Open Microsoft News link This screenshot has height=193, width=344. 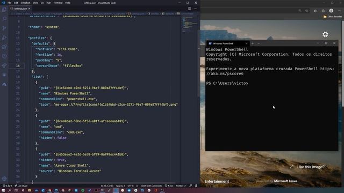coord(285,181)
